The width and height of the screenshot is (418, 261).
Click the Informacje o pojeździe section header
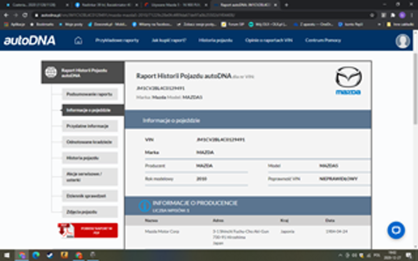tap(248, 121)
